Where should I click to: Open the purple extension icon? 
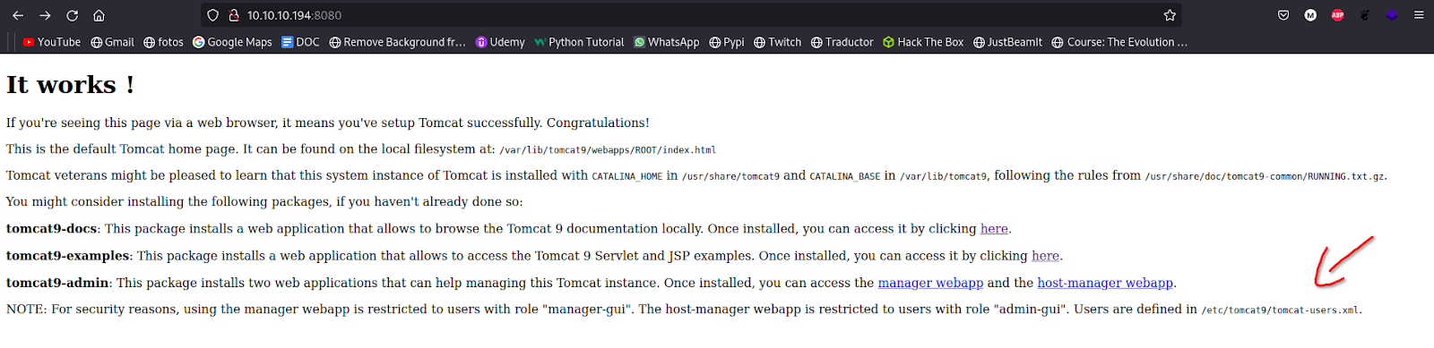[1392, 15]
